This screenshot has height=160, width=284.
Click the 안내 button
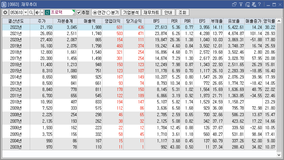pos(168,12)
